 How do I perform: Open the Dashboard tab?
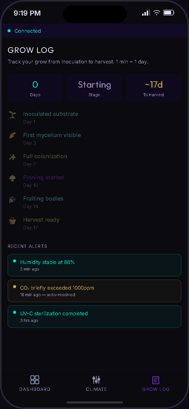(35, 383)
